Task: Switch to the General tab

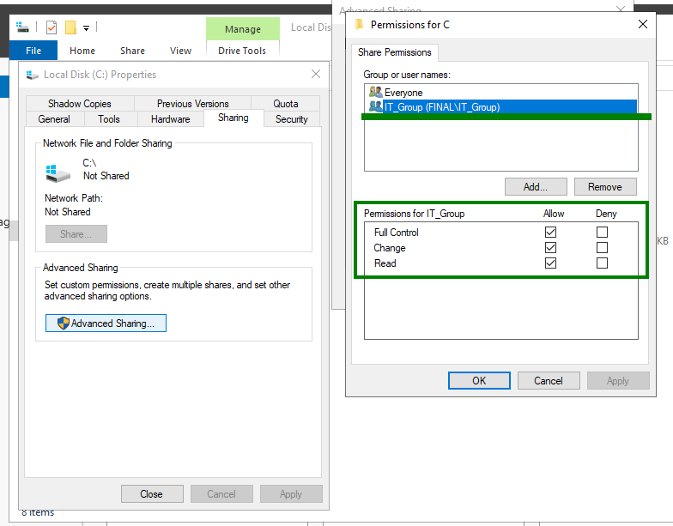Action: coord(54,118)
